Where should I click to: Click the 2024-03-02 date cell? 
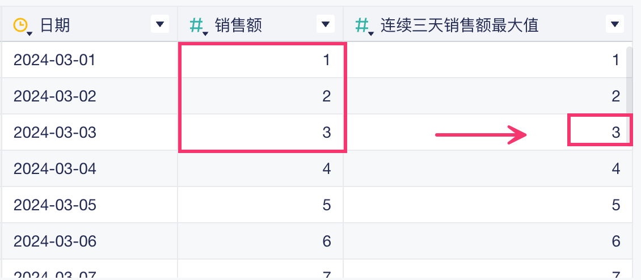(55, 96)
